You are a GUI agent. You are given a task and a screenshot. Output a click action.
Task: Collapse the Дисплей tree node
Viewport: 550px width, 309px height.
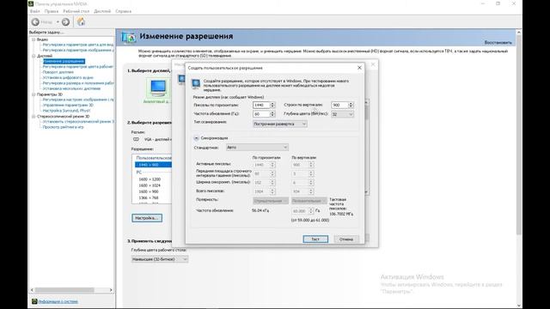tap(34, 56)
